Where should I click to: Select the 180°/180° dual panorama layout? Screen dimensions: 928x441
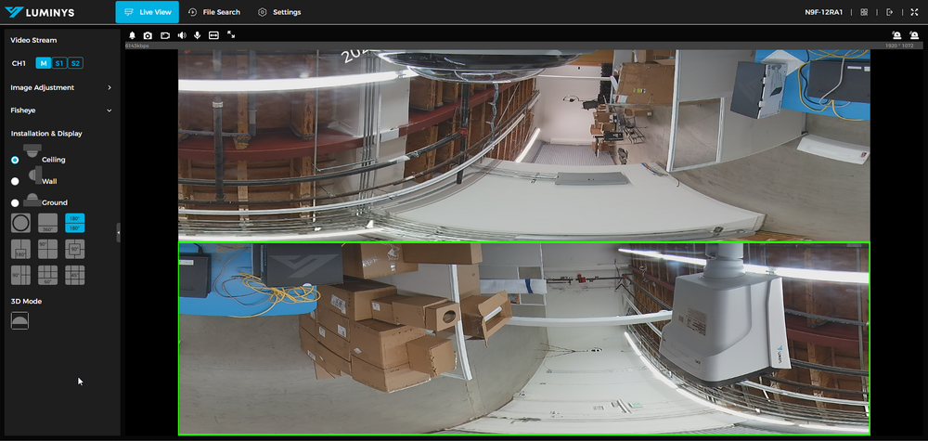coord(75,223)
